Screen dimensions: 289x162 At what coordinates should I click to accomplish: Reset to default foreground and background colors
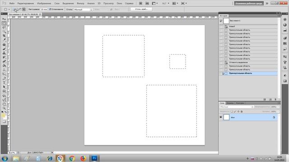click(x=2, y=112)
